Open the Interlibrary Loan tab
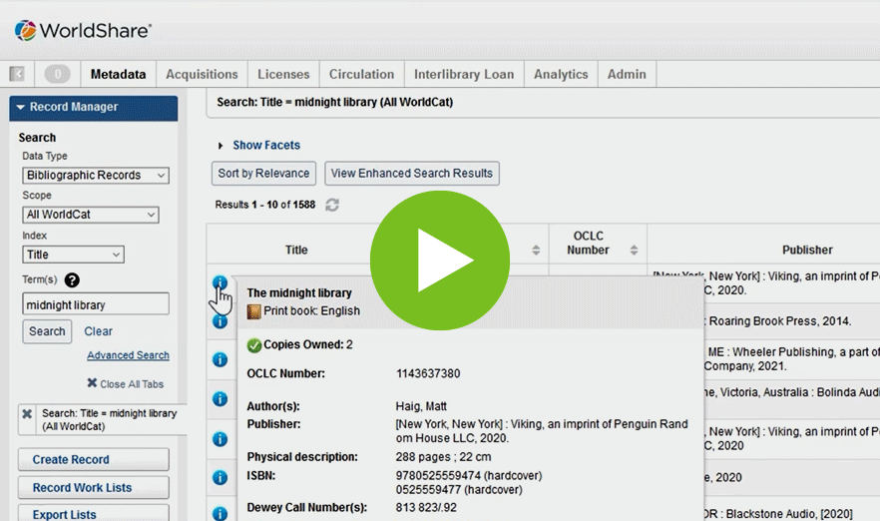Screen dimensions: 880x521 464,74
